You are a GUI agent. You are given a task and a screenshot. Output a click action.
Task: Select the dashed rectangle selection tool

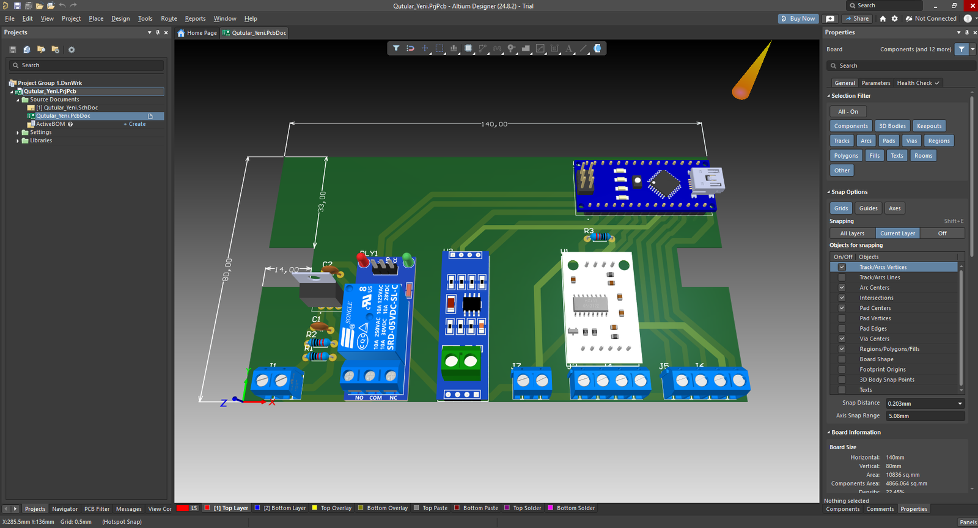439,48
